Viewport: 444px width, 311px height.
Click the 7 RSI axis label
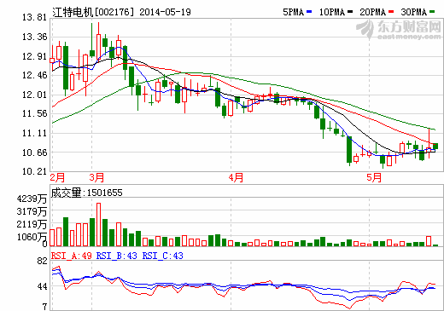[44, 307]
